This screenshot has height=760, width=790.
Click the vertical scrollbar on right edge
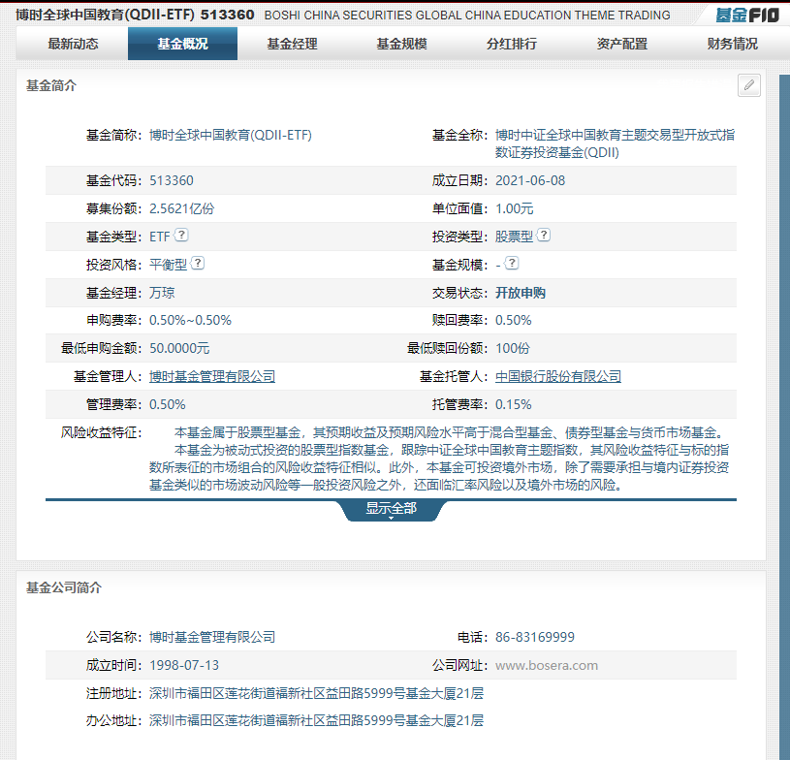[x=784, y=417]
